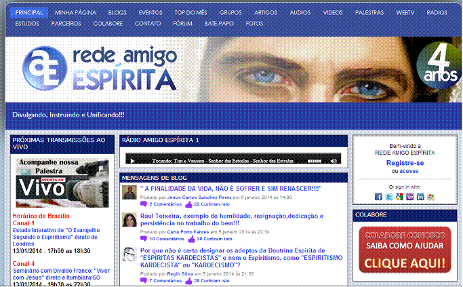This screenshot has width=463, height=287.
Task: Click the thumbs-up icon beside 28 Curtiram isto
Action: [188, 280]
